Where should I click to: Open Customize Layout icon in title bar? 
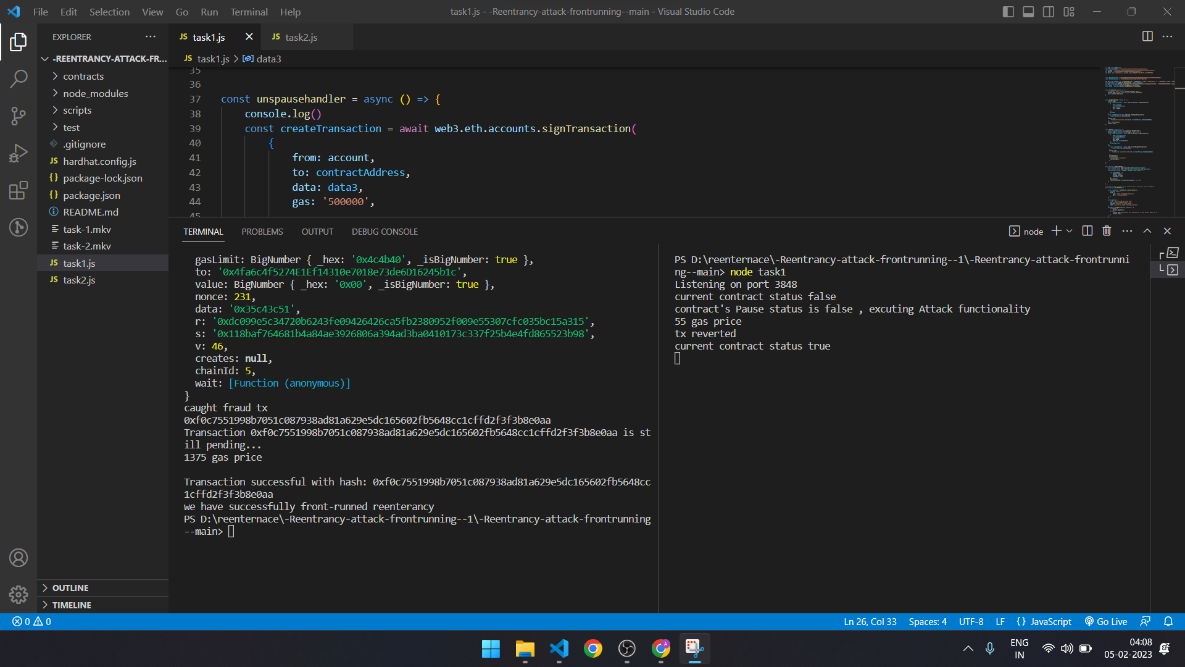(1069, 12)
